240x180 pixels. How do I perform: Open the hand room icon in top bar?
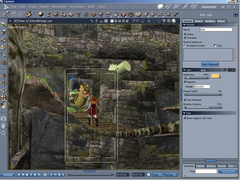160,7
